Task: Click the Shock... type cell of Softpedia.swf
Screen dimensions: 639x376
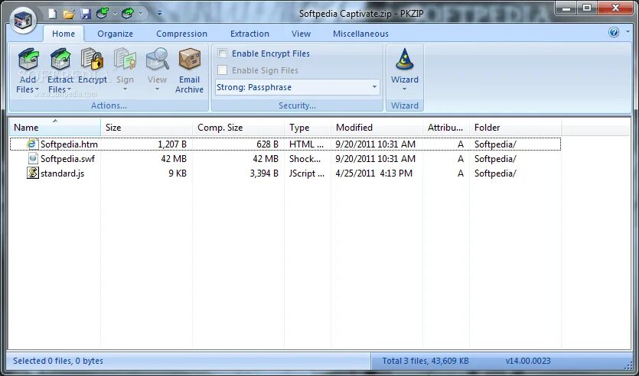Action: 305,159
